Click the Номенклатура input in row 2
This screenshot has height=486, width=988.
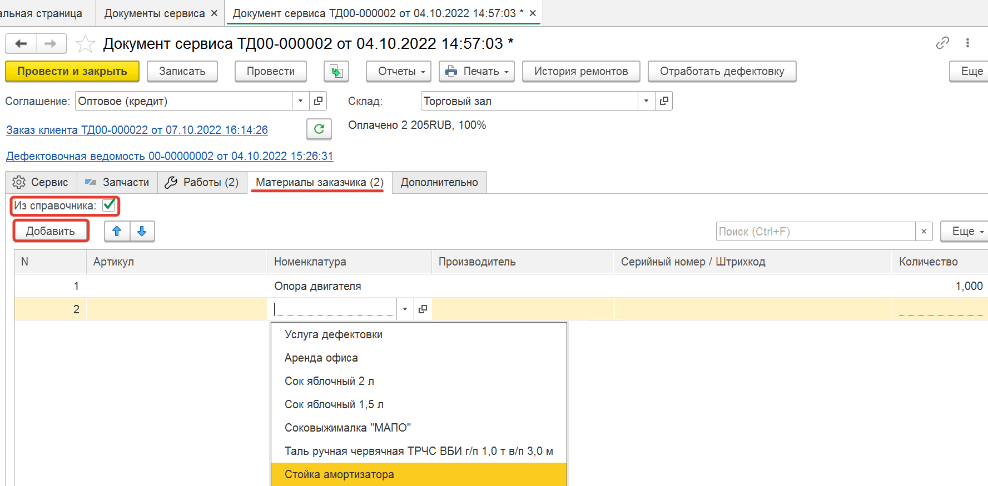point(334,309)
